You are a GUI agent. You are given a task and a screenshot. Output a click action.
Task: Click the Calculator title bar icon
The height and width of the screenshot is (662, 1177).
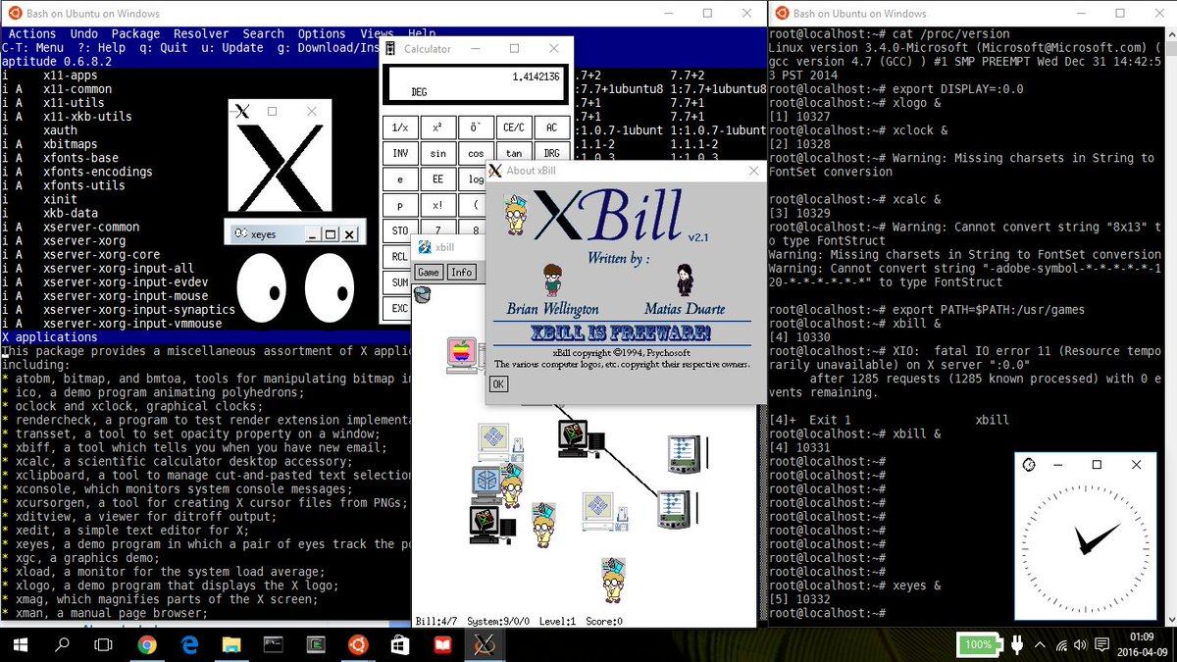(x=390, y=48)
